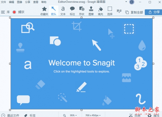Image resolution: width=162 pixels, height=117 pixels.
Task: Click the eraser icon on canvas
Action: tap(40, 84)
